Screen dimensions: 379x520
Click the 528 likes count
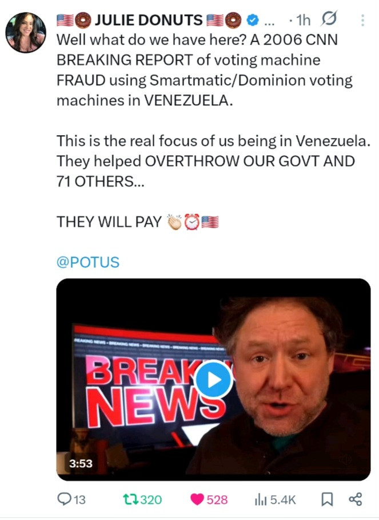click(217, 499)
